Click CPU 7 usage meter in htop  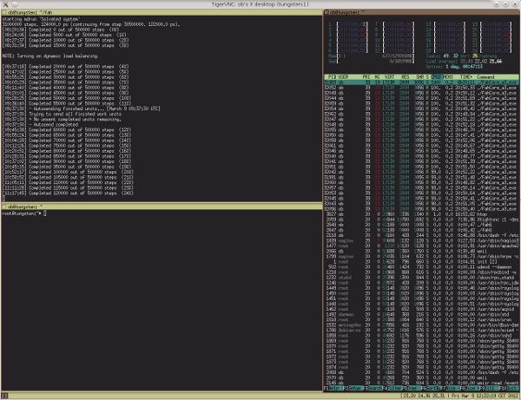(x=394, y=24)
